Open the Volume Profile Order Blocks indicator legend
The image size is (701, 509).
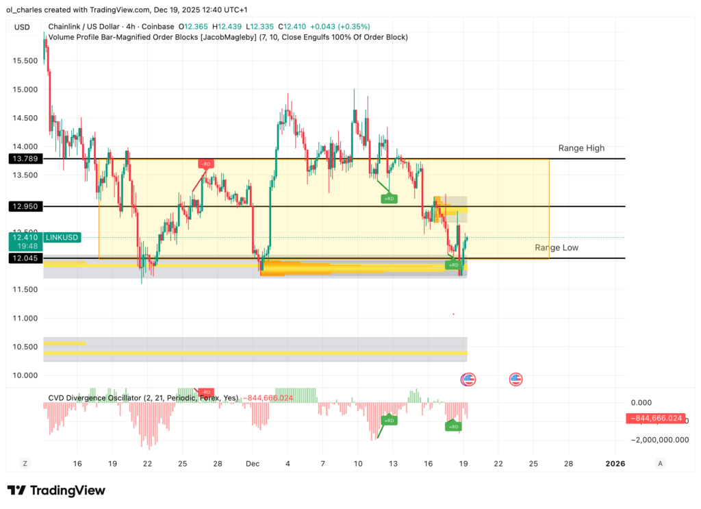[226, 37]
